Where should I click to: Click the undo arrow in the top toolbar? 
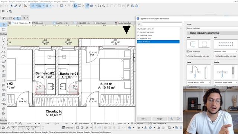tap(3, 6)
